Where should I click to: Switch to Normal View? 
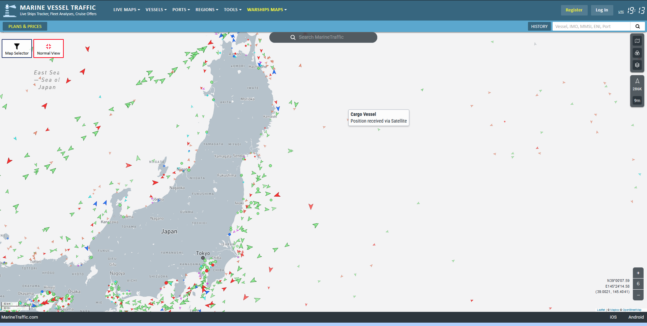[49, 48]
